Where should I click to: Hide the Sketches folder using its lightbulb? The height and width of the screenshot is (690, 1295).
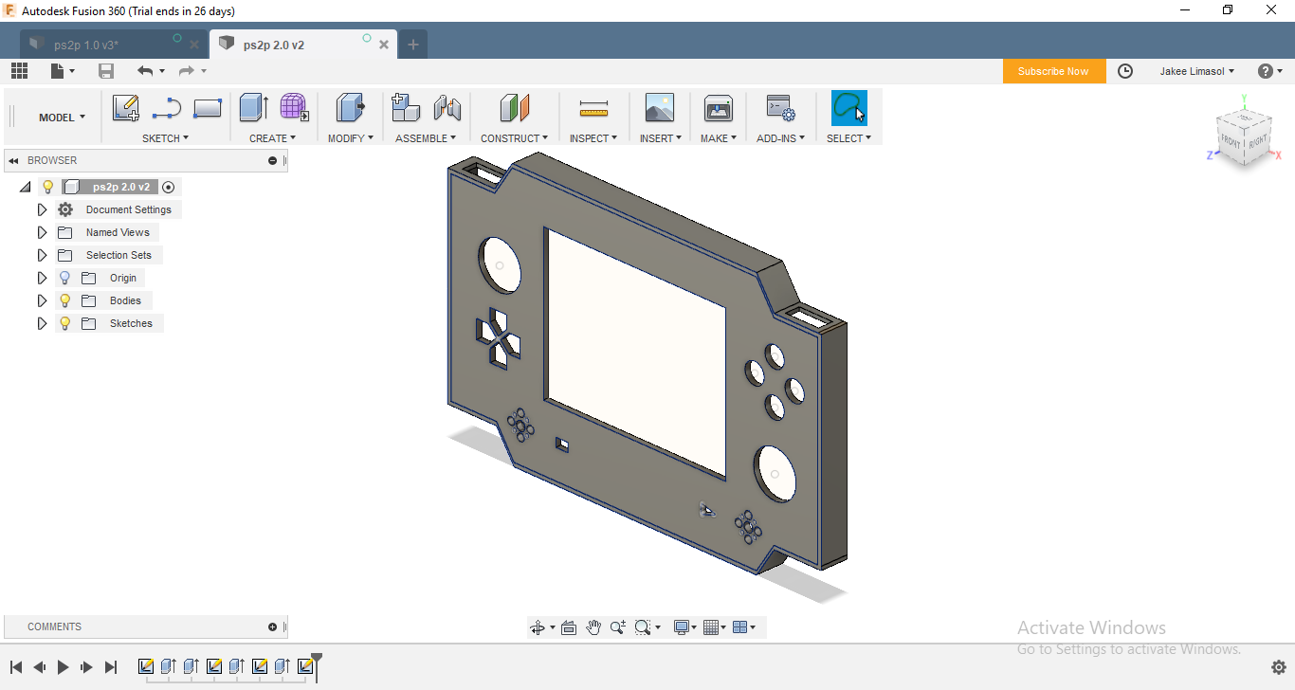[64, 323]
